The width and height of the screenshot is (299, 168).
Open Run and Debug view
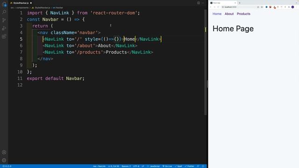point(4,28)
